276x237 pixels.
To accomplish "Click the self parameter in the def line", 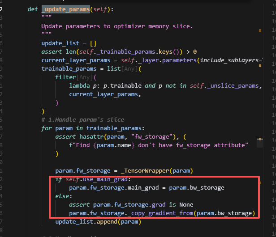I will tap(99, 9).
